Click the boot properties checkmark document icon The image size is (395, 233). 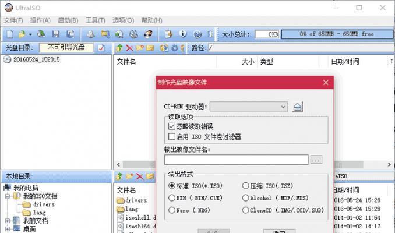click(101, 48)
